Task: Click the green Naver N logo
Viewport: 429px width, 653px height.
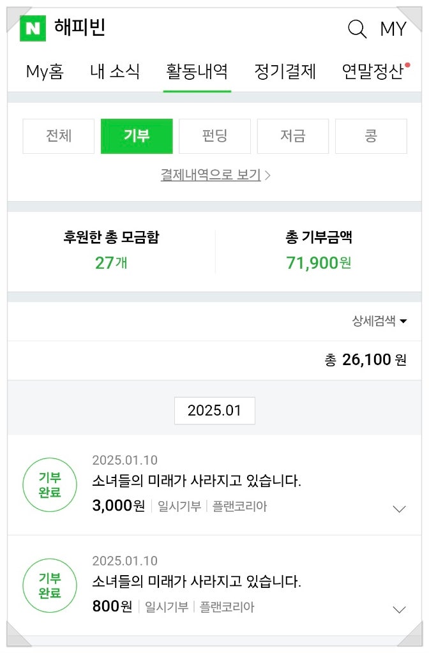Action: click(33, 28)
